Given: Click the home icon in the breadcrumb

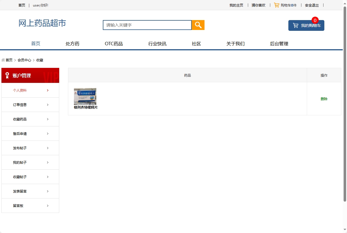Looking at the screenshot, I should coord(3,60).
